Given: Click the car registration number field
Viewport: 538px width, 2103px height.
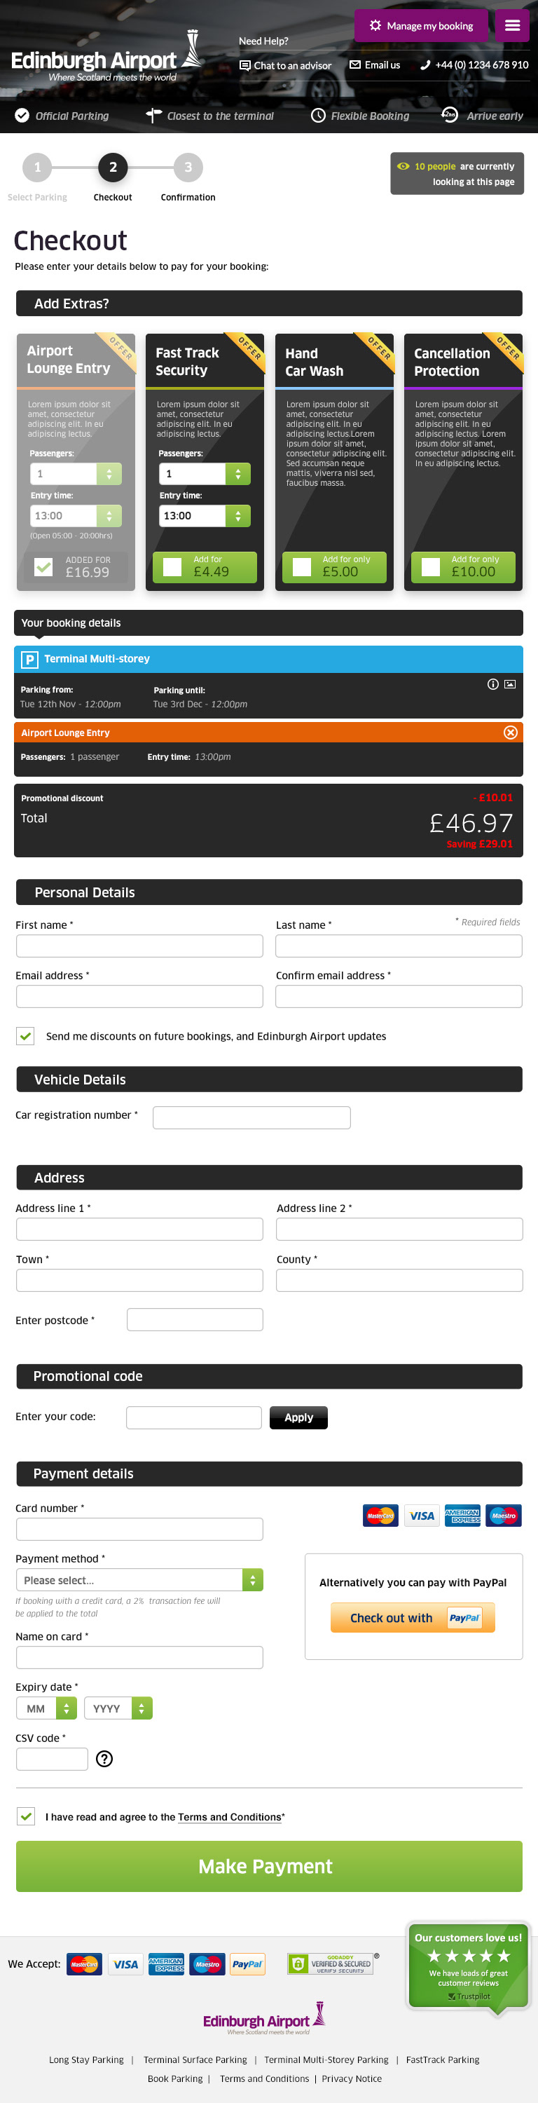Looking at the screenshot, I should [x=251, y=1117].
